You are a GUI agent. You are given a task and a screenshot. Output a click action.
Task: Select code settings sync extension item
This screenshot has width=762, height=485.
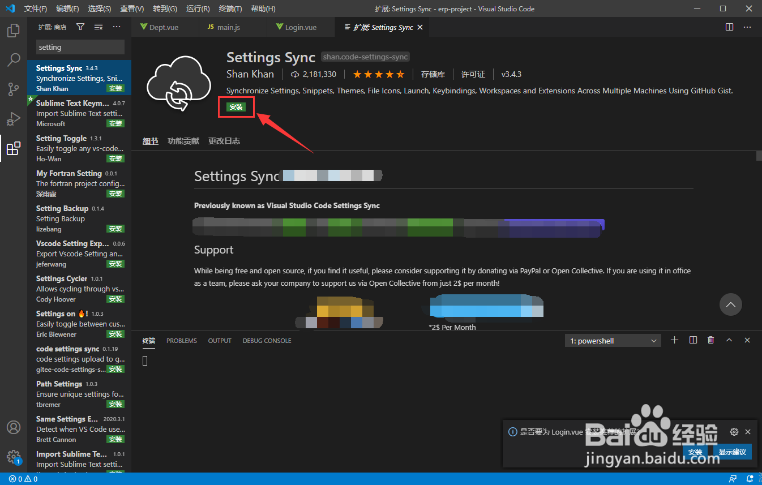pos(79,359)
